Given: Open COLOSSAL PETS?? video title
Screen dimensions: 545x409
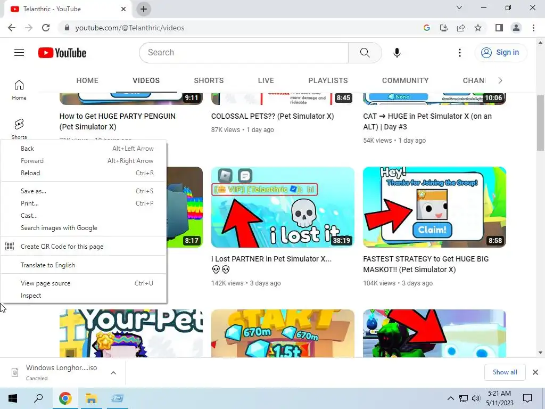Looking at the screenshot, I should [x=272, y=116].
